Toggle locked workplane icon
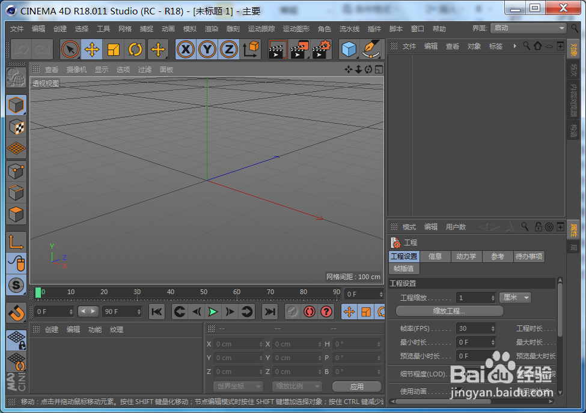Screen dimensions: 586x413 16,340
